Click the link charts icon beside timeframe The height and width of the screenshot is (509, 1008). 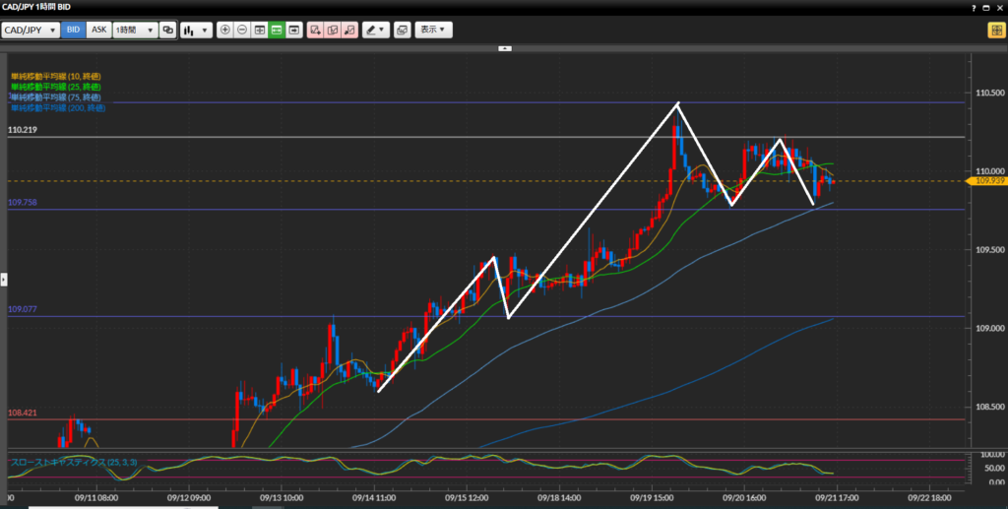(x=167, y=30)
